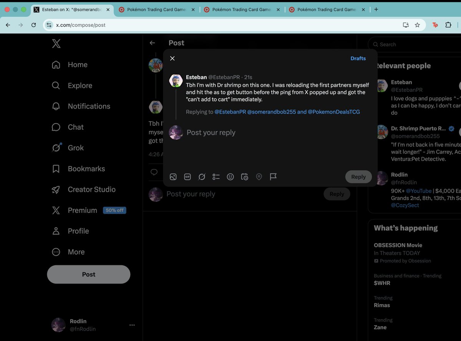Click the flag icon in the compose toolbar

point(273,177)
